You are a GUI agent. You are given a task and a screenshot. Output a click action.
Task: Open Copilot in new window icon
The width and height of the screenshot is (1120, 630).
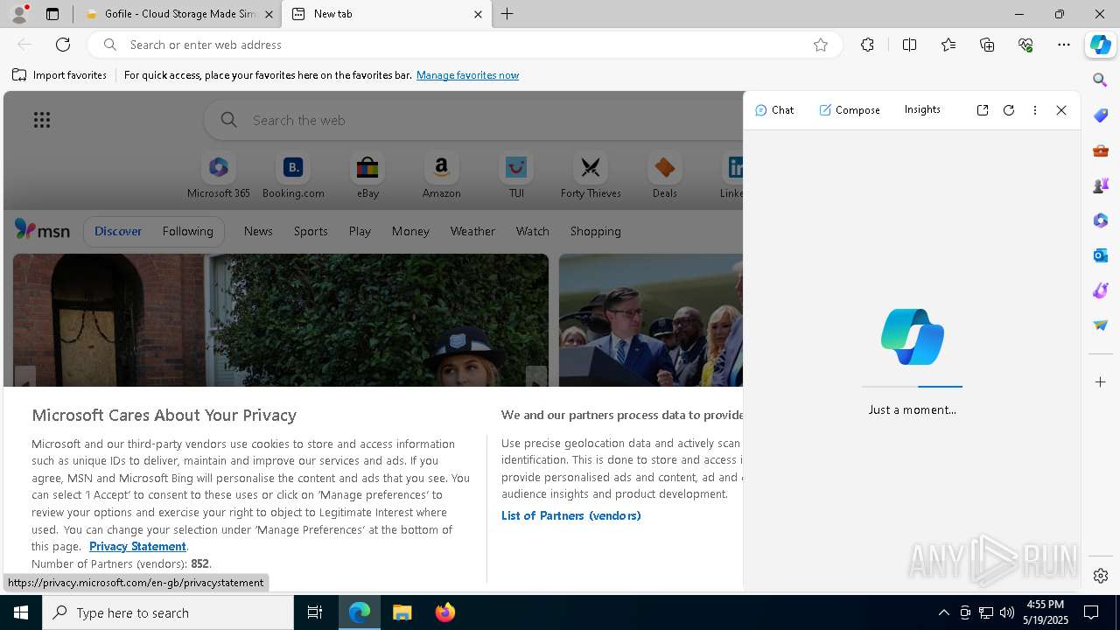coord(983,110)
